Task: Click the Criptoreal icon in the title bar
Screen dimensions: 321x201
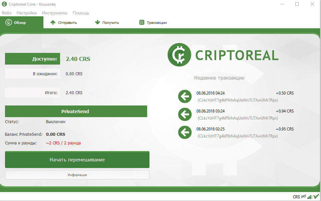Action: 4,4
